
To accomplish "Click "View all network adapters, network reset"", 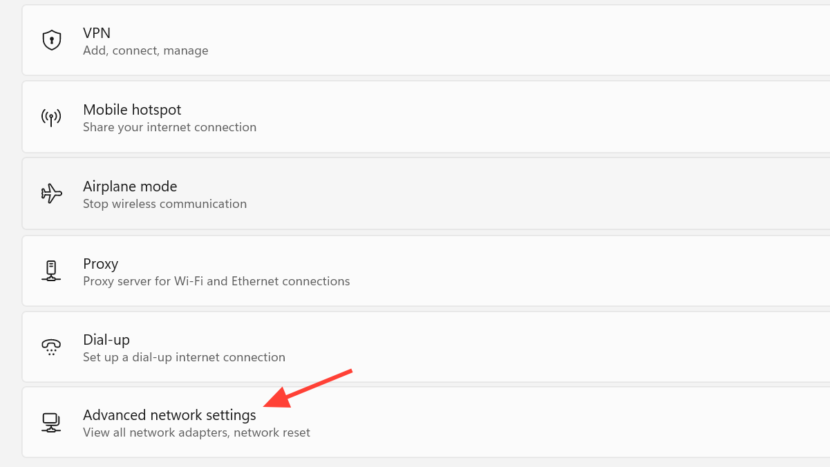I will pyautogui.click(x=196, y=433).
